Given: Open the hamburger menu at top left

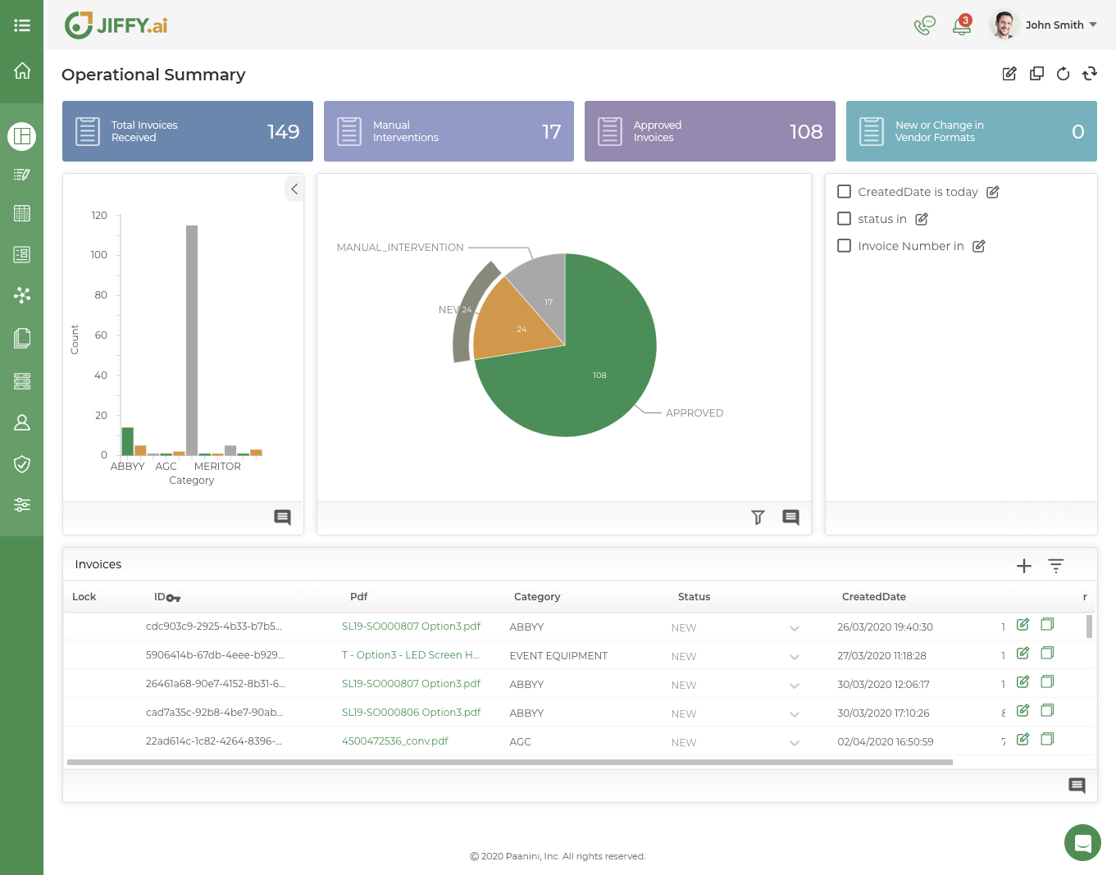Looking at the screenshot, I should 22,25.
